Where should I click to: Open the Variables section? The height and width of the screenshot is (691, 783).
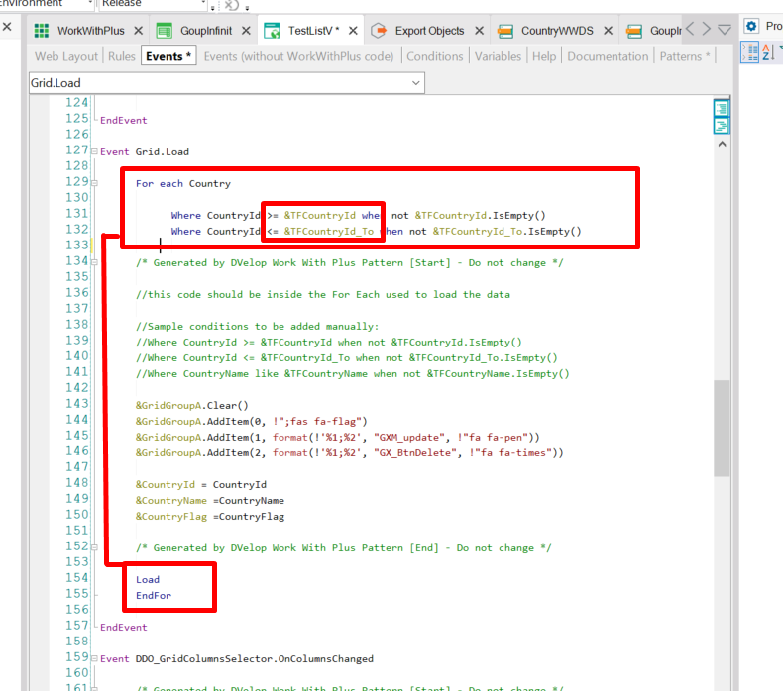pos(498,56)
